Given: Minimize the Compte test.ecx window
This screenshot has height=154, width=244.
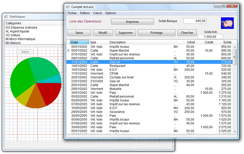Looking at the screenshot, I should coord(217,6).
